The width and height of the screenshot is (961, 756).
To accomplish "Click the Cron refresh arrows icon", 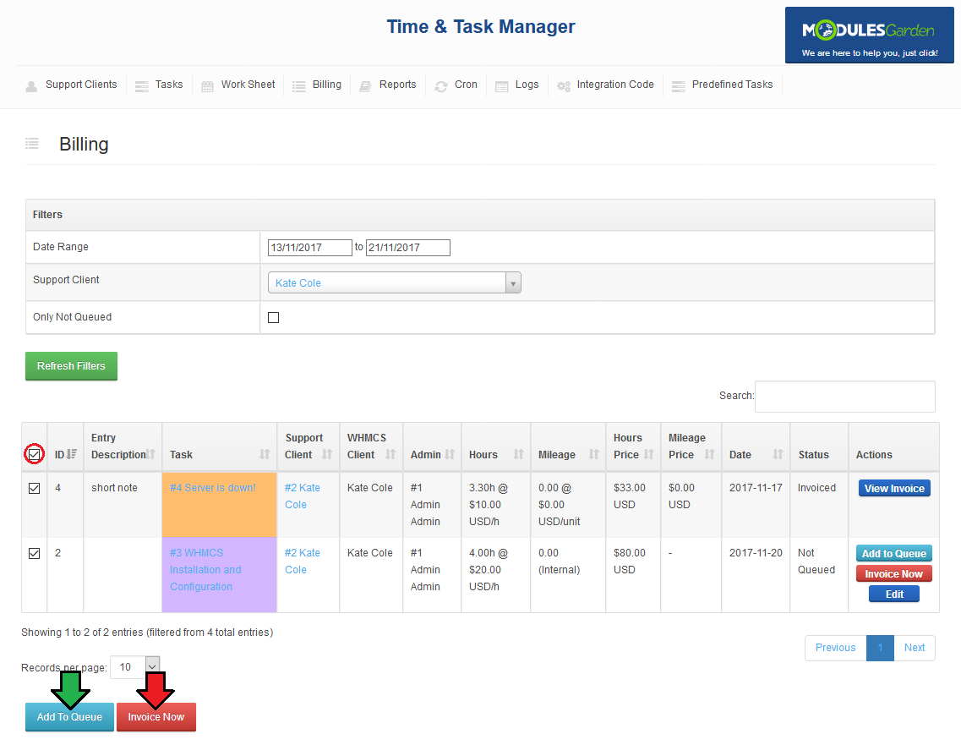I will coord(440,86).
